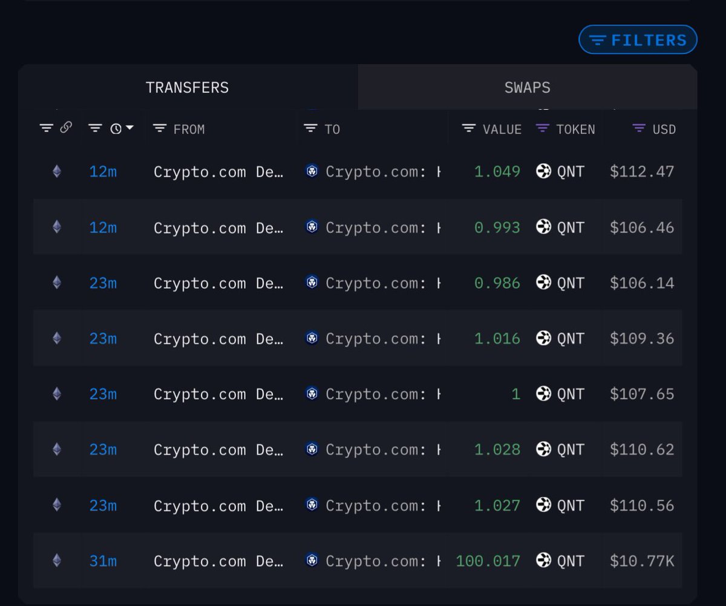
Task: Select the USD amount $112.47
Action: (642, 172)
